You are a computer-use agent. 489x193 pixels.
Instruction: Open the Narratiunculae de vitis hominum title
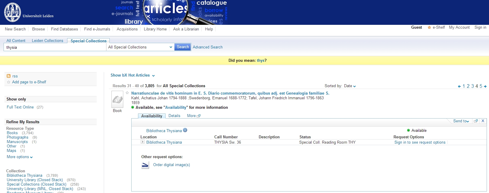pyautogui.click(x=230, y=93)
